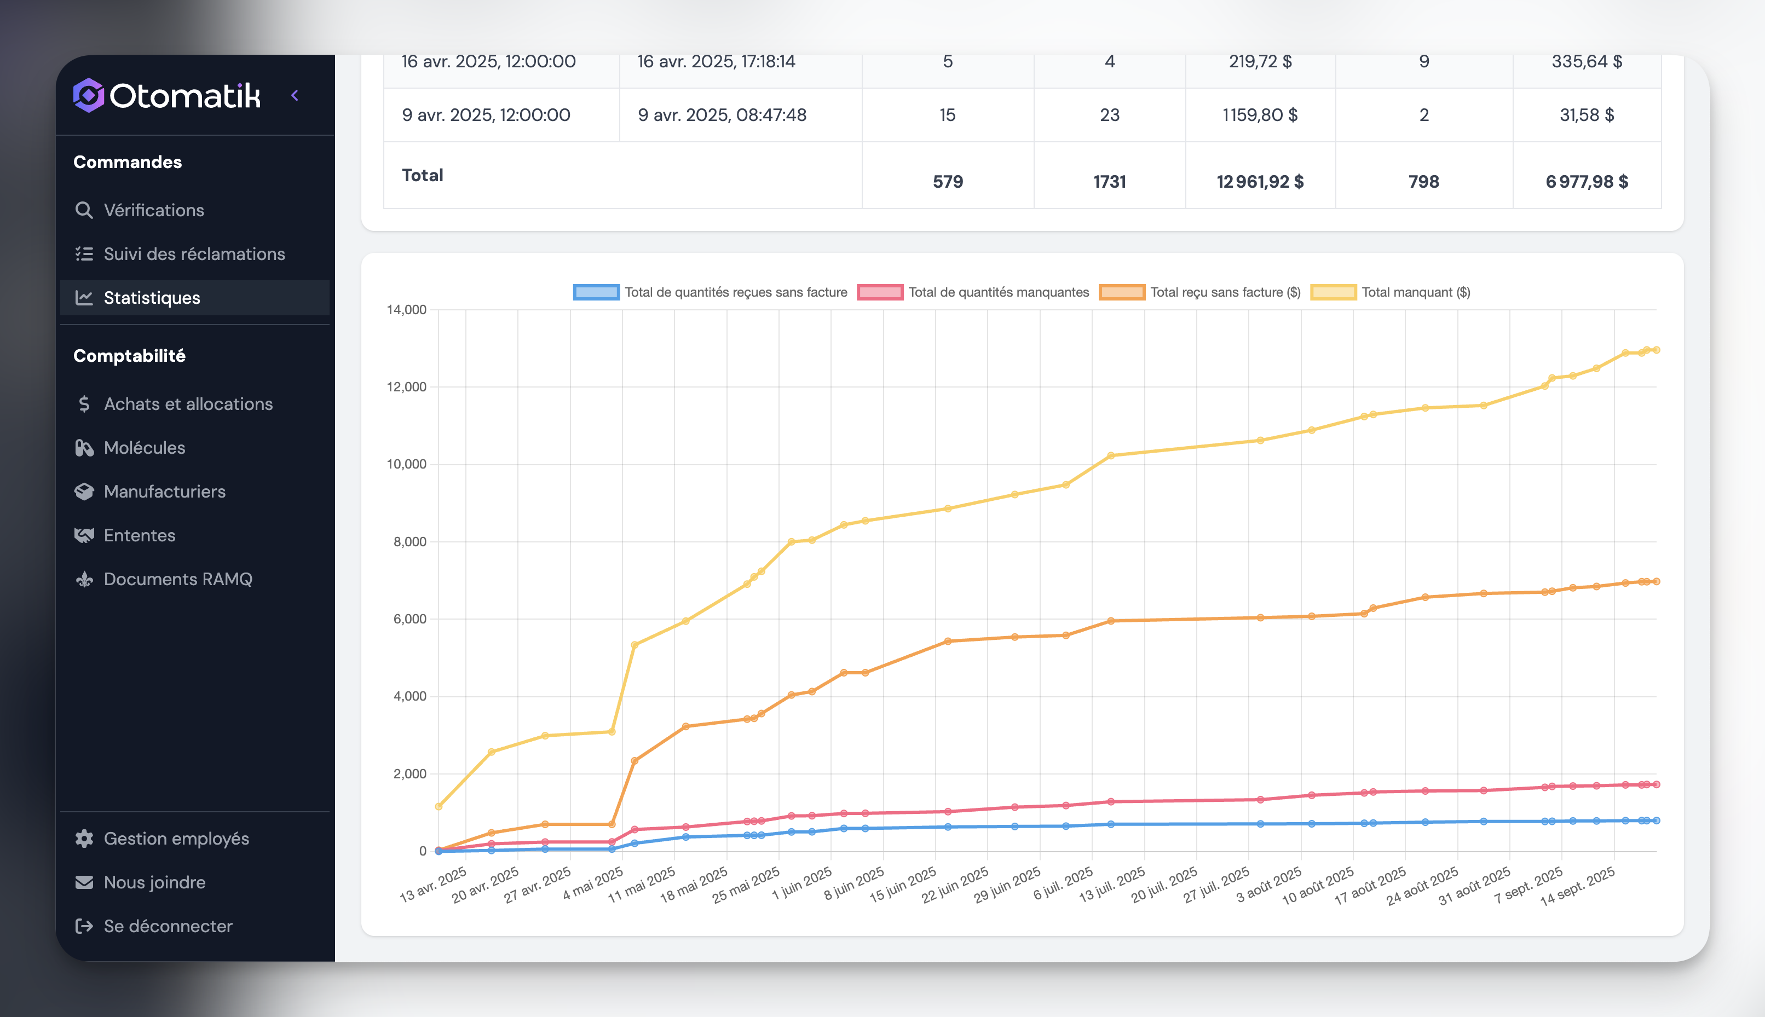
Task: Click the Molécules pills icon
Action: 84,448
